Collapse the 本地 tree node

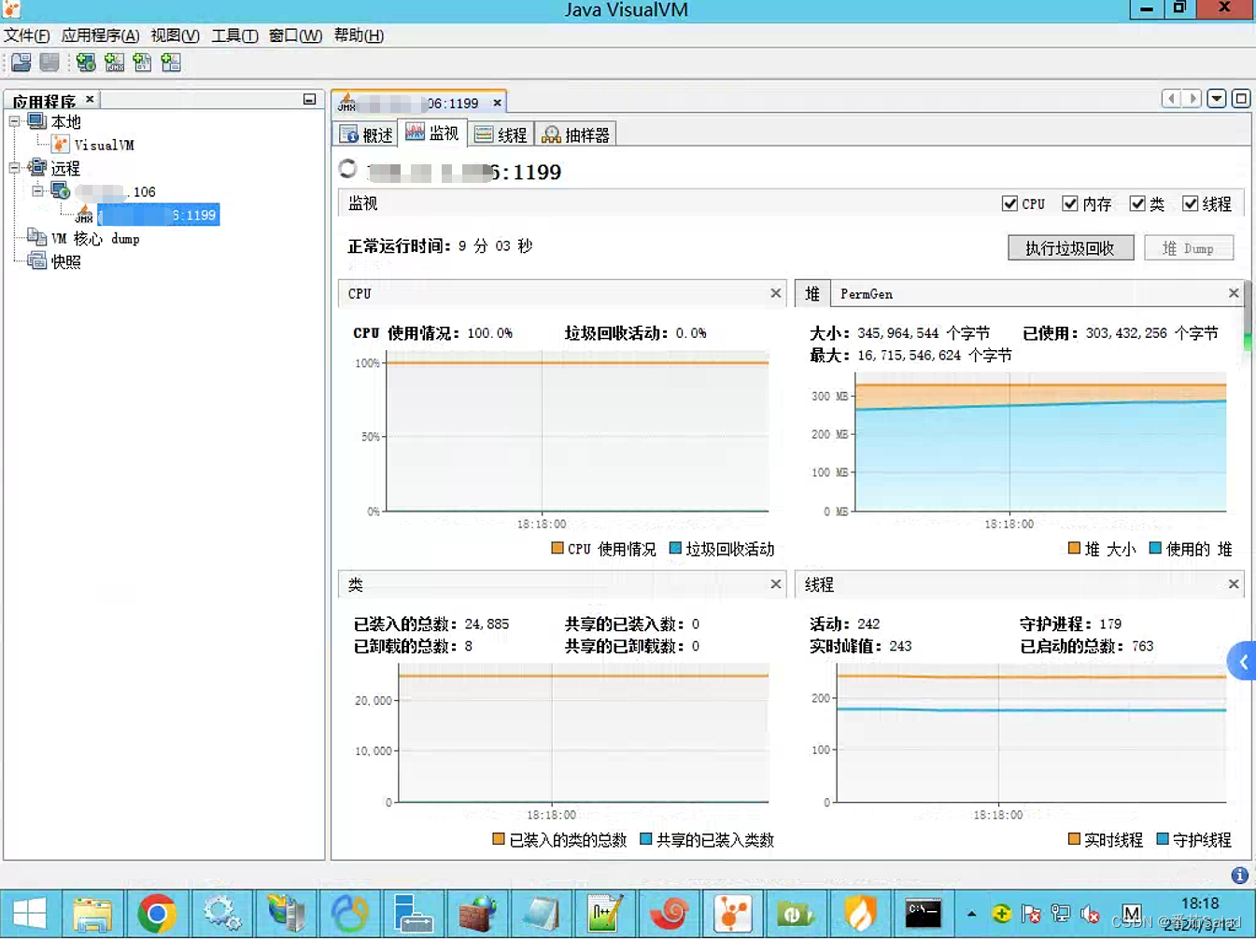[15, 121]
